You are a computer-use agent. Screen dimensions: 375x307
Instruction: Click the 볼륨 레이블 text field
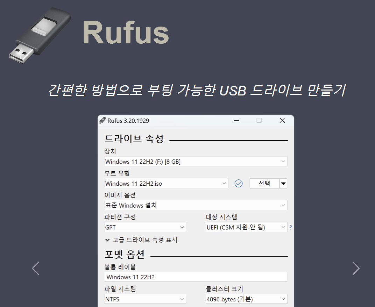pos(196,277)
